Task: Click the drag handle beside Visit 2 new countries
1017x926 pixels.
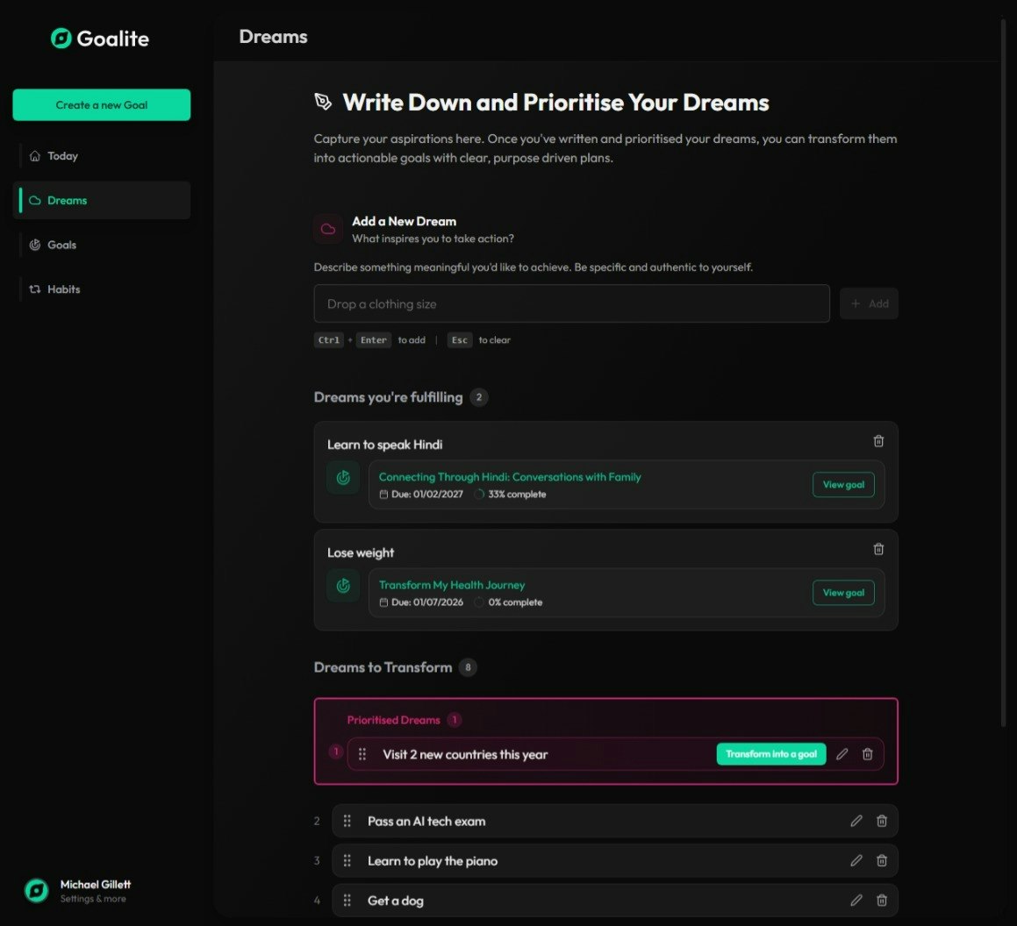Action: 362,753
